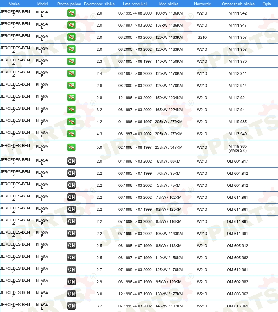Click the Nadwozie column header
Screen dimensions: 278x312
[203, 4]
